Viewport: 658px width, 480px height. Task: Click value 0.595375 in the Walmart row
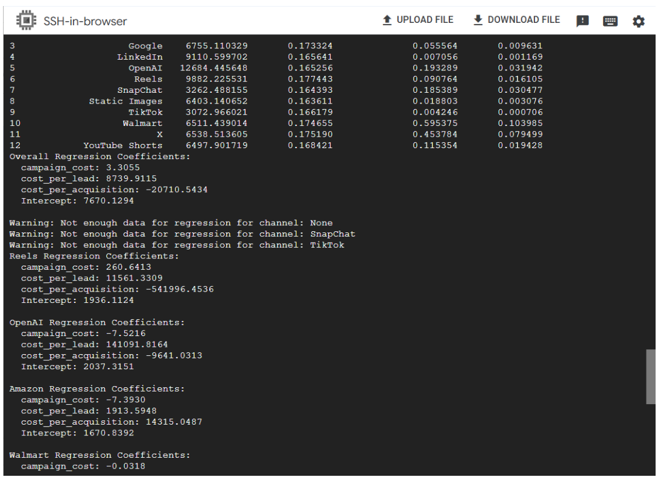coord(435,123)
